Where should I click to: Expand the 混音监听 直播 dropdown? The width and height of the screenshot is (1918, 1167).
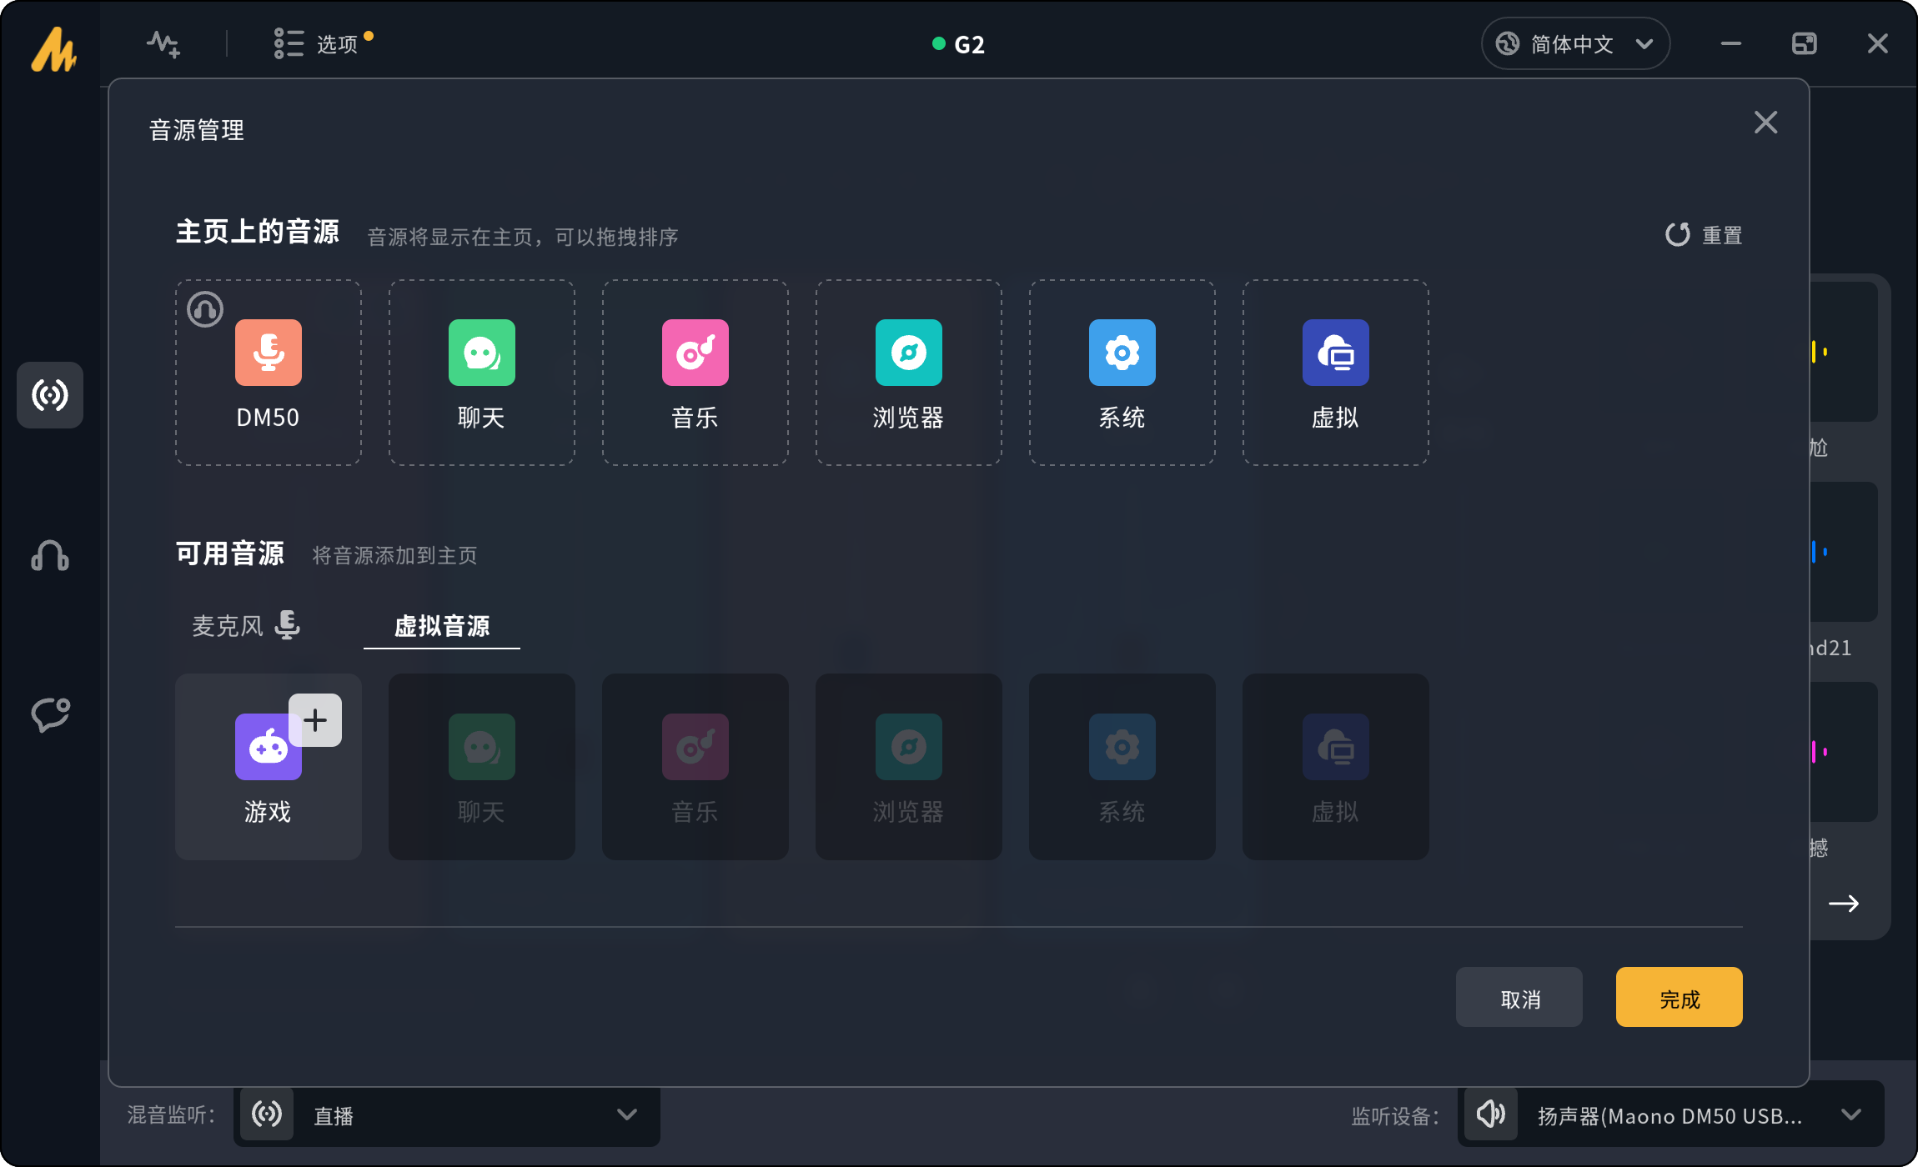point(625,1114)
